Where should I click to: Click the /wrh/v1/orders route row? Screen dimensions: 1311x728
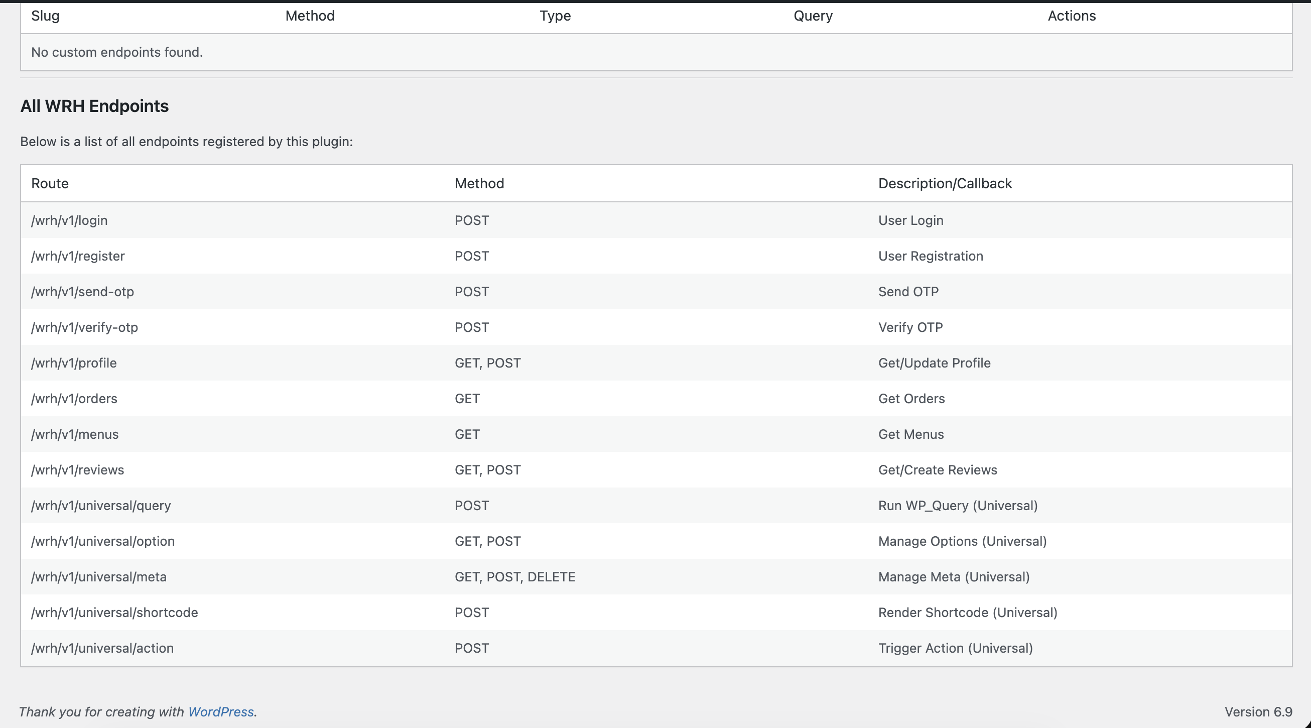[74, 399]
